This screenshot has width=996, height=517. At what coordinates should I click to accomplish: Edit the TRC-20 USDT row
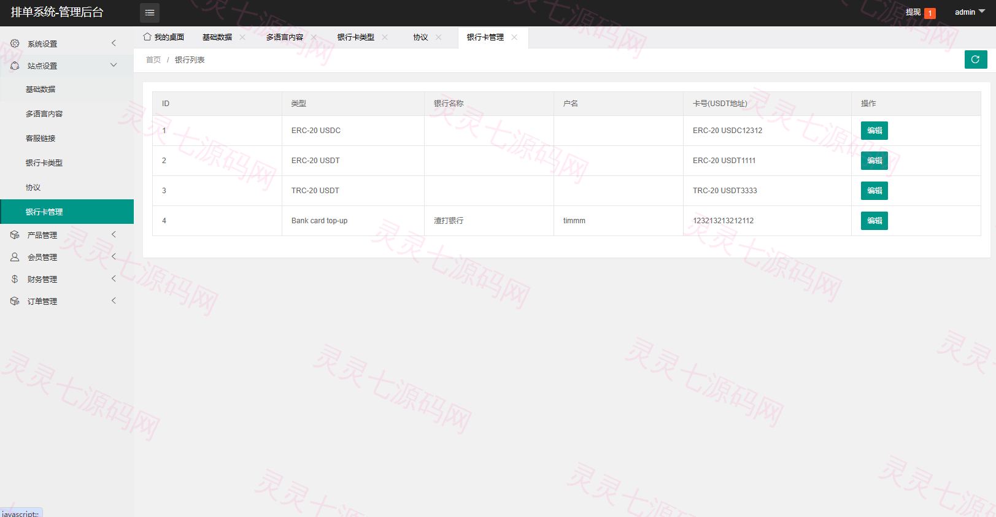874,191
